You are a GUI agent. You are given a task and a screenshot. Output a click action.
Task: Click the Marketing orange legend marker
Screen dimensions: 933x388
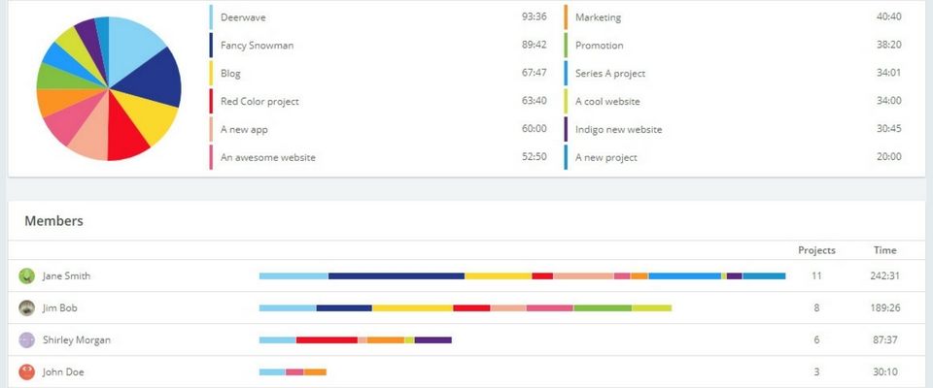point(566,17)
